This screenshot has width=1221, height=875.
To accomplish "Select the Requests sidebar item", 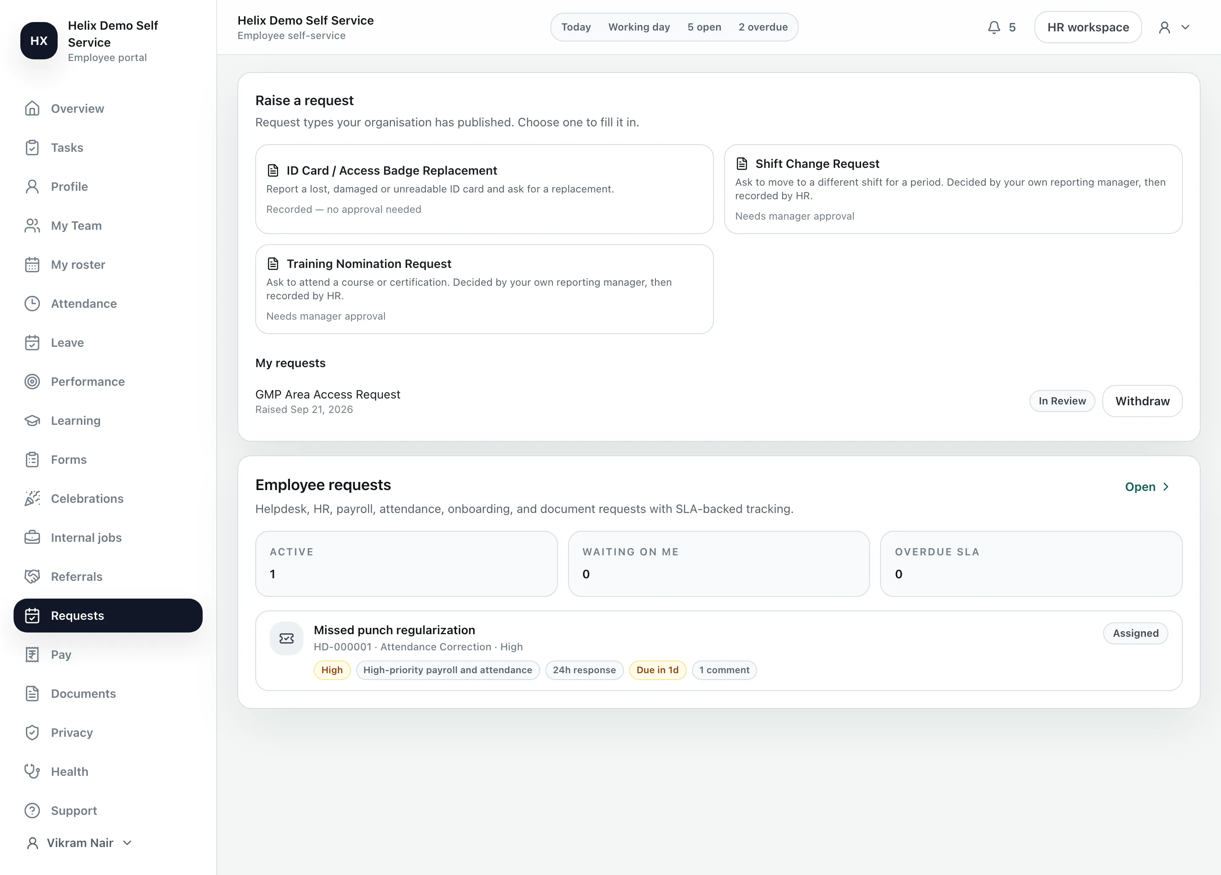I will pyautogui.click(x=108, y=616).
